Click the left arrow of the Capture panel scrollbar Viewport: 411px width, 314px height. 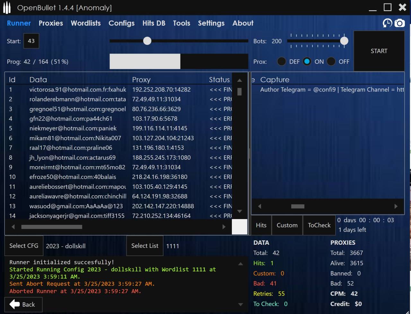pos(260,206)
